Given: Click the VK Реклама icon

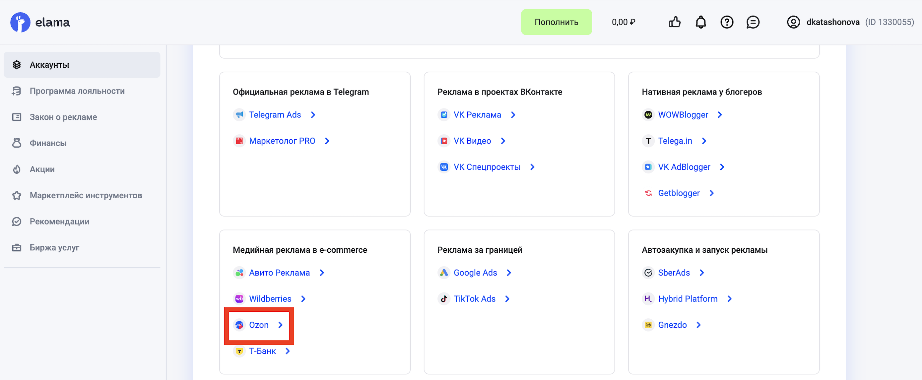Looking at the screenshot, I should pos(444,115).
